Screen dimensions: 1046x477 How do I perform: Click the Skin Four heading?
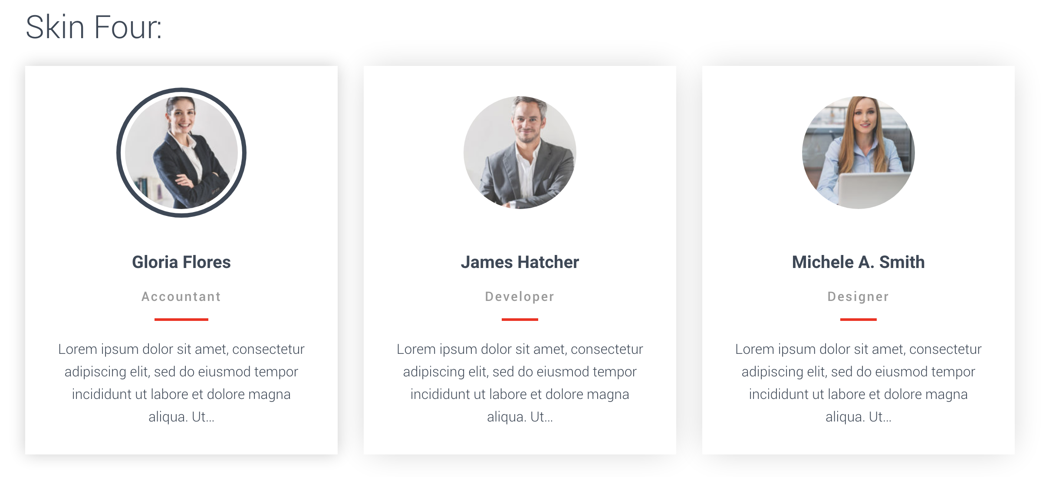click(94, 27)
